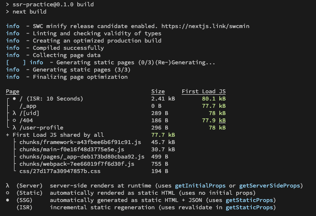
Task: Click the lambda icon beside /user-profile
Action: pyautogui.click(x=14, y=128)
